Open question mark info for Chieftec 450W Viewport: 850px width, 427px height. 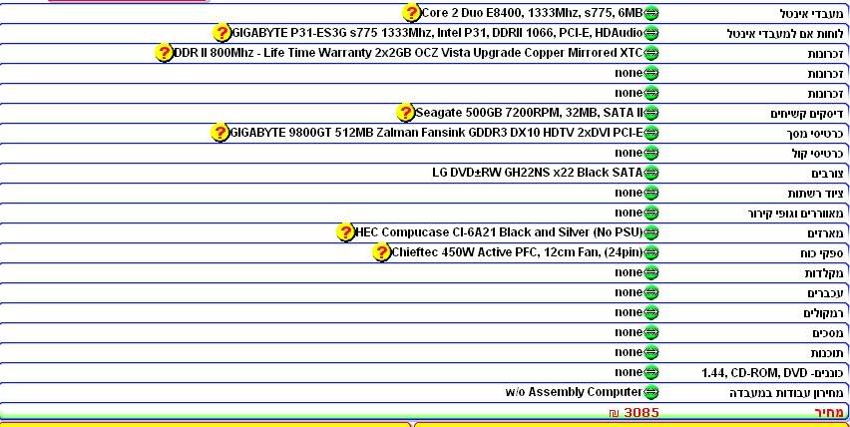[382, 252]
